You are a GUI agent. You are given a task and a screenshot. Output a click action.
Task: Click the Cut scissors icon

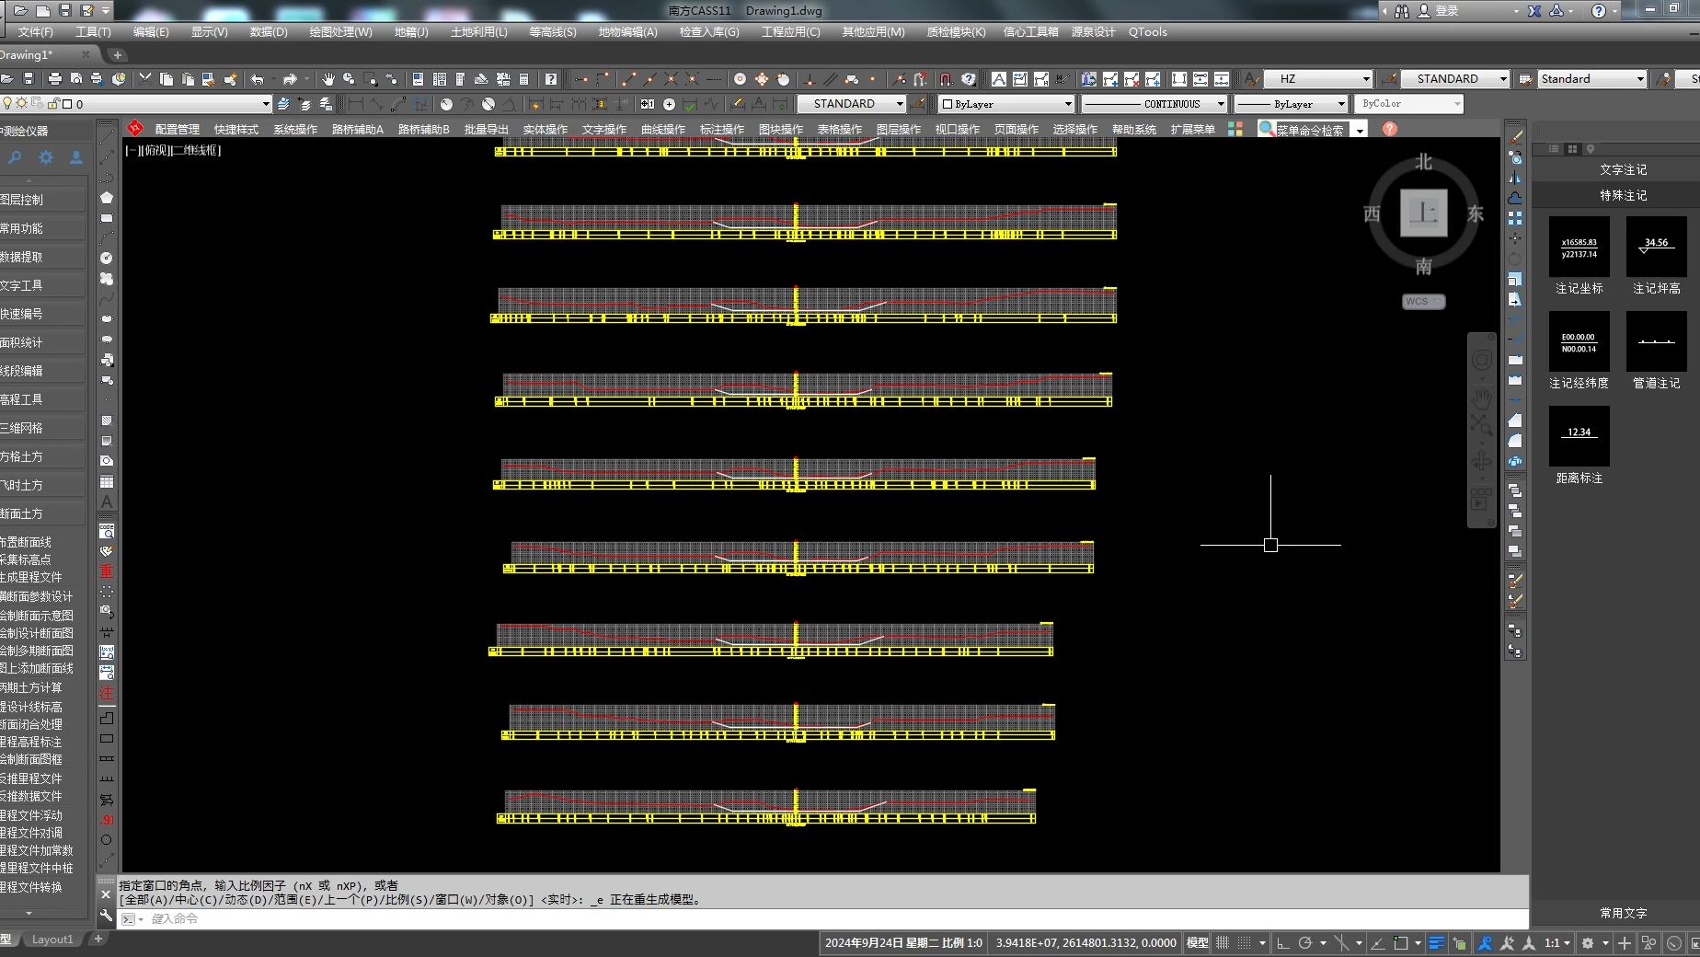point(144,79)
